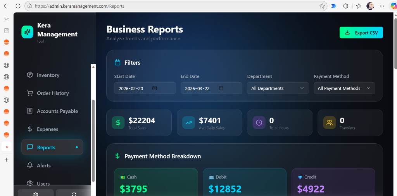397x196 pixels.
Task: Click the sidebar scrollbar thumb
Action: coord(93,140)
